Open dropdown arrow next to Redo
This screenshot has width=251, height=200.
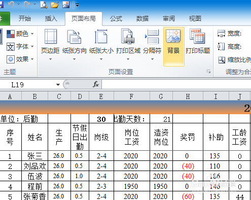34,5
